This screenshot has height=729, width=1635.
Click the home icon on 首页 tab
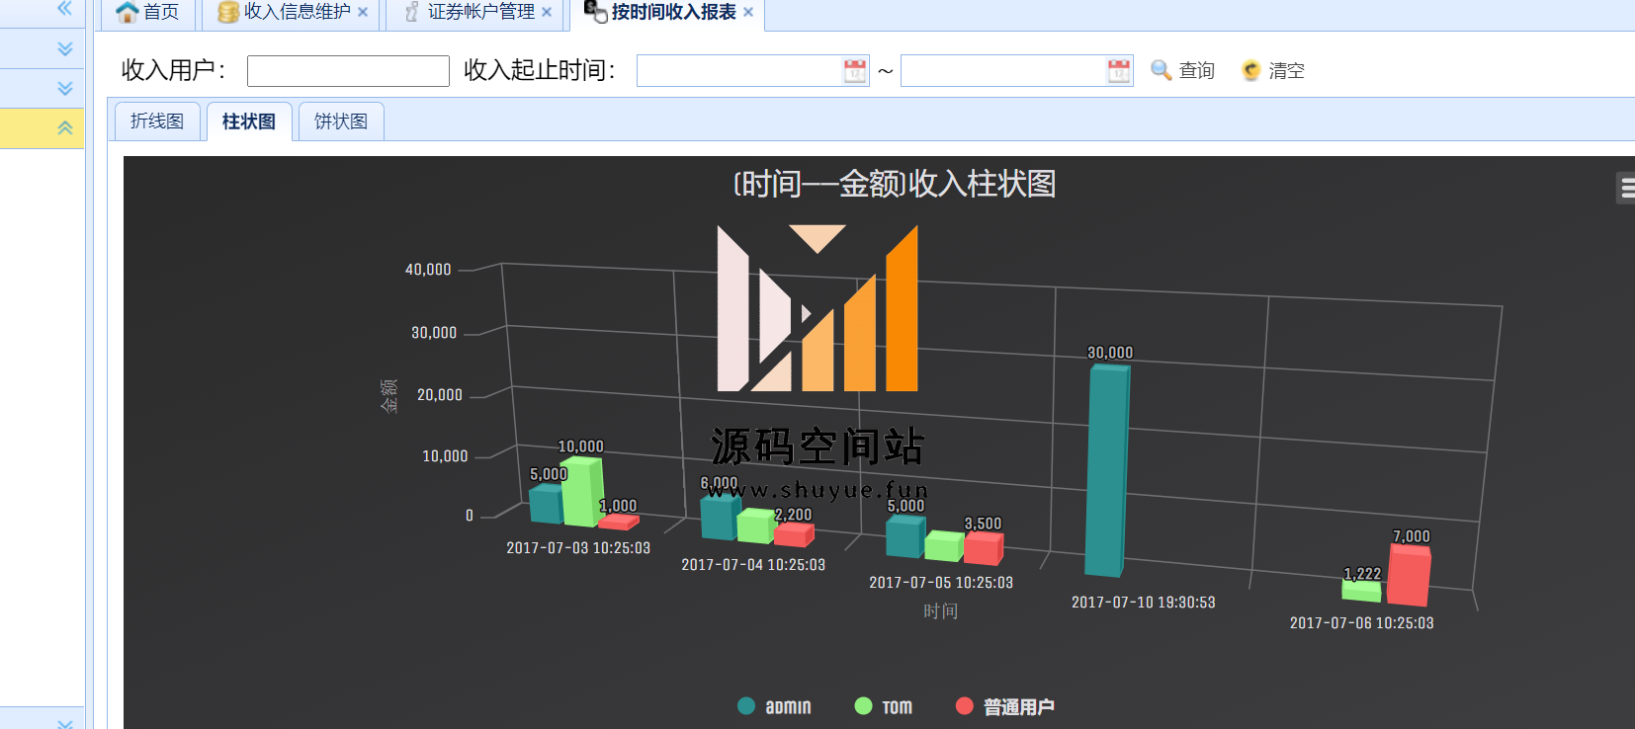pos(127,12)
